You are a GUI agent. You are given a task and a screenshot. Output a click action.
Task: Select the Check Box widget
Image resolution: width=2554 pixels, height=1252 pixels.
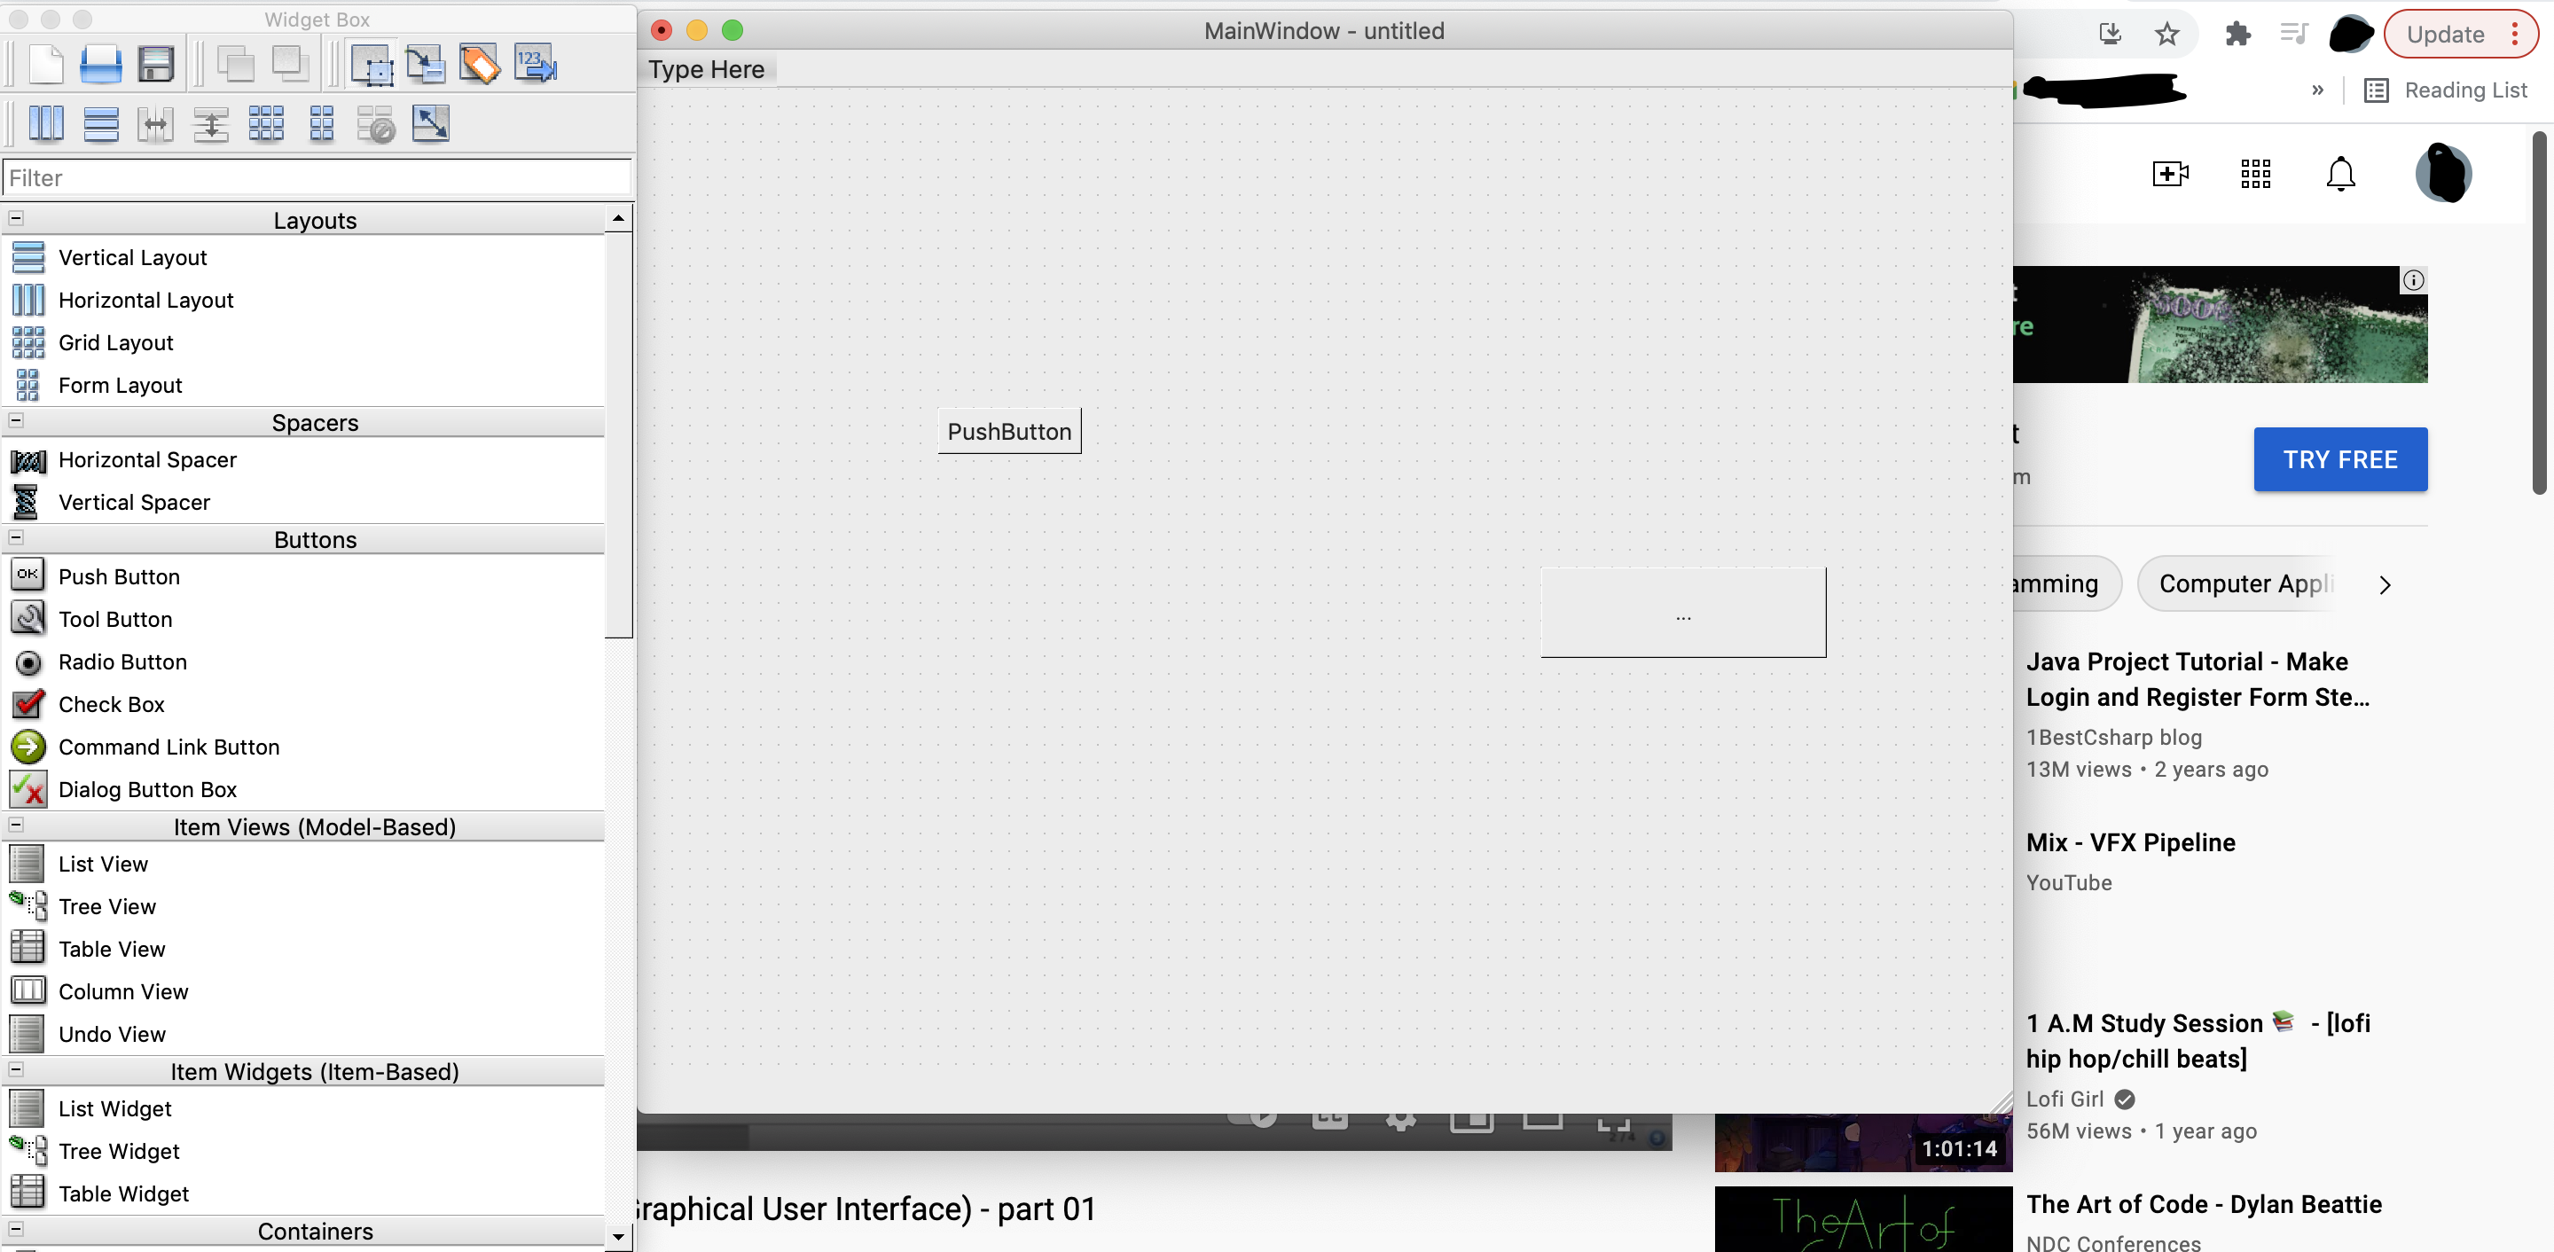[x=109, y=703]
